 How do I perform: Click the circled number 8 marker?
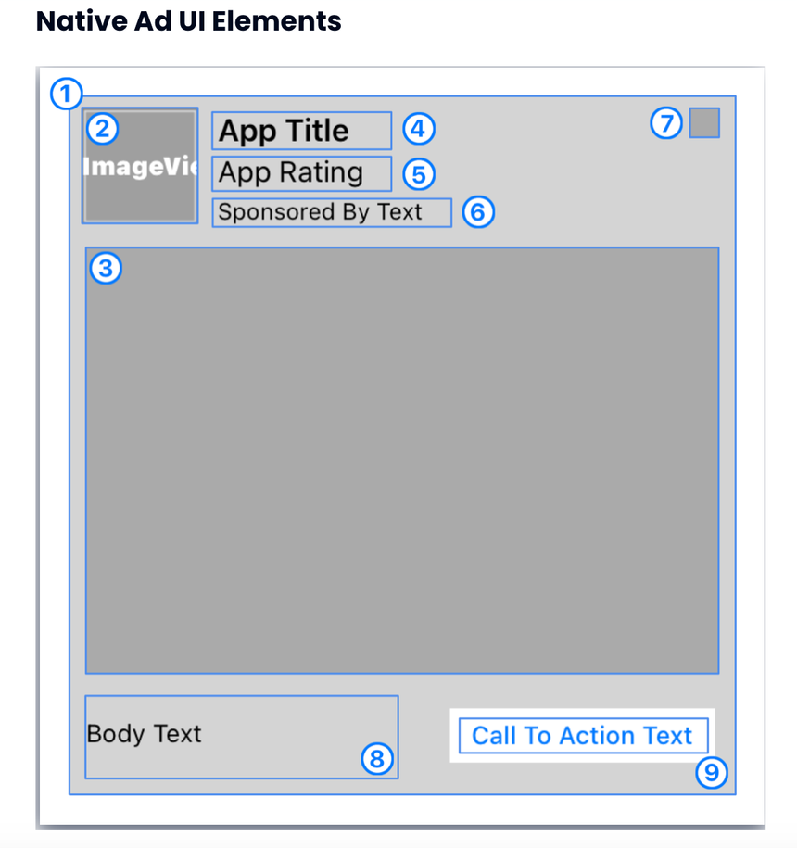pos(377,759)
